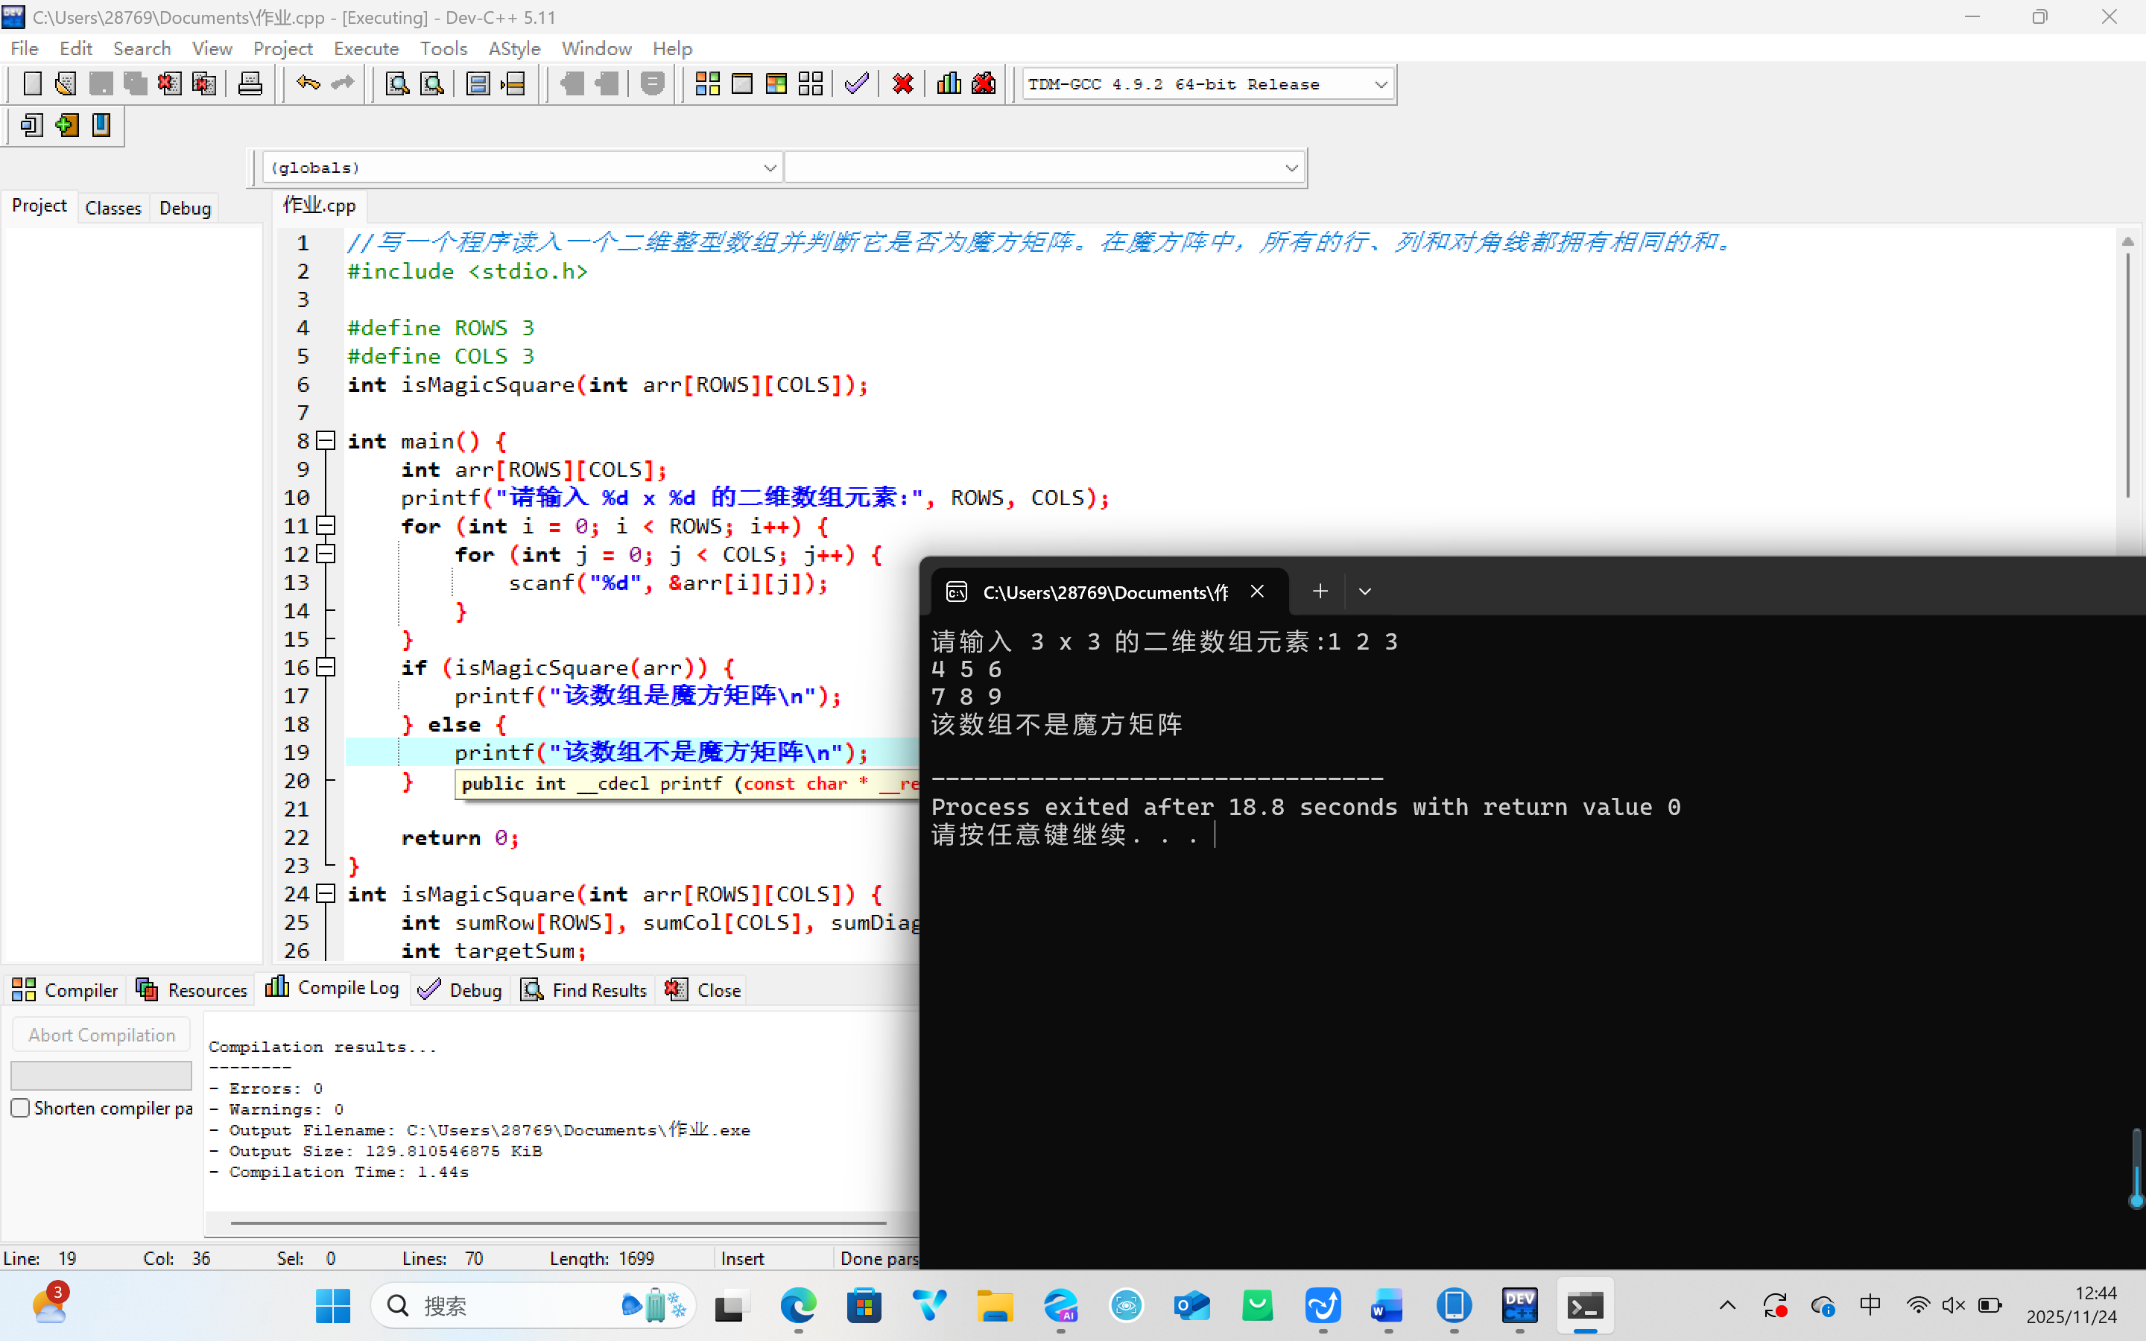Open the console tab list chevron
2146x1341 pixels.
1365,592
